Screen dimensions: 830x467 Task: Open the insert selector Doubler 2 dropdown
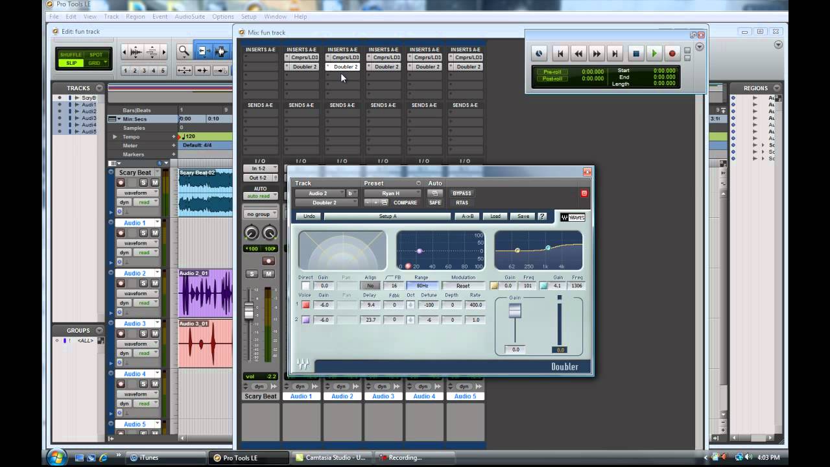(326, 202)
